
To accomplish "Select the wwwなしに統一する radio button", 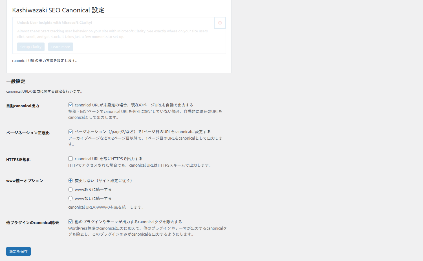I will (x=70, y=198).
